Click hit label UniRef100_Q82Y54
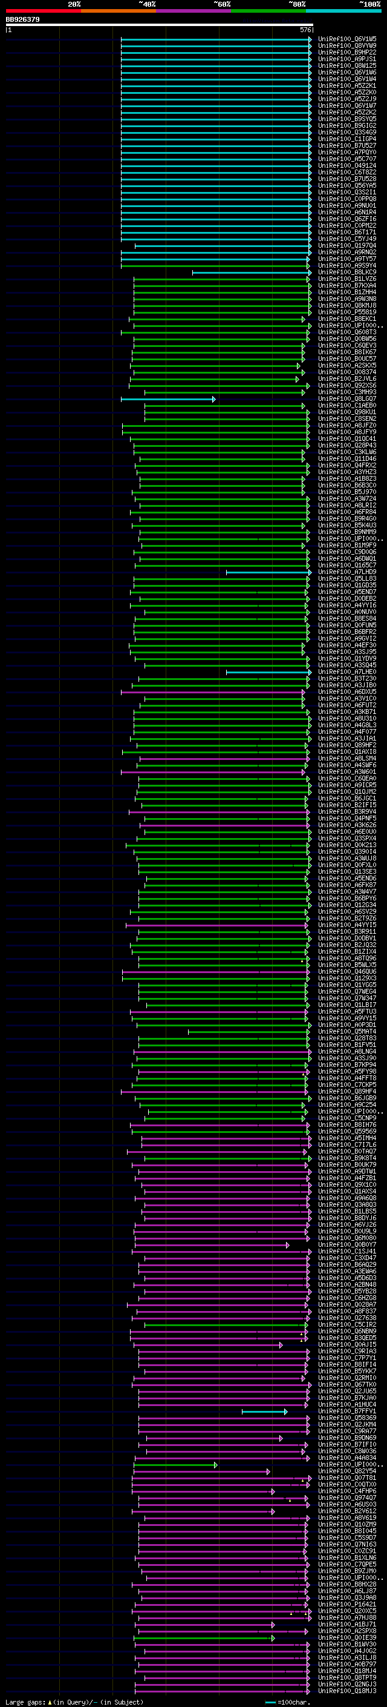387x1707 pixels. pyautogui.click(x=347, y=1471)
